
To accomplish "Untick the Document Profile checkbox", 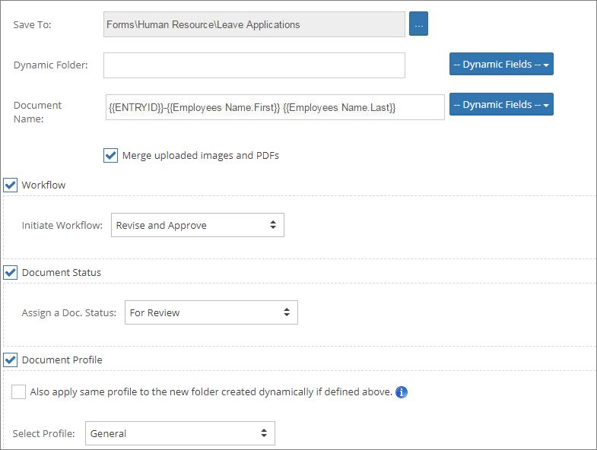I will 11,360.
